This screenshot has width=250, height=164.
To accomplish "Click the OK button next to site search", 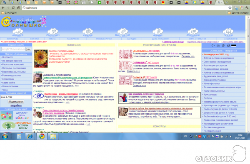I will click(29, 49).
